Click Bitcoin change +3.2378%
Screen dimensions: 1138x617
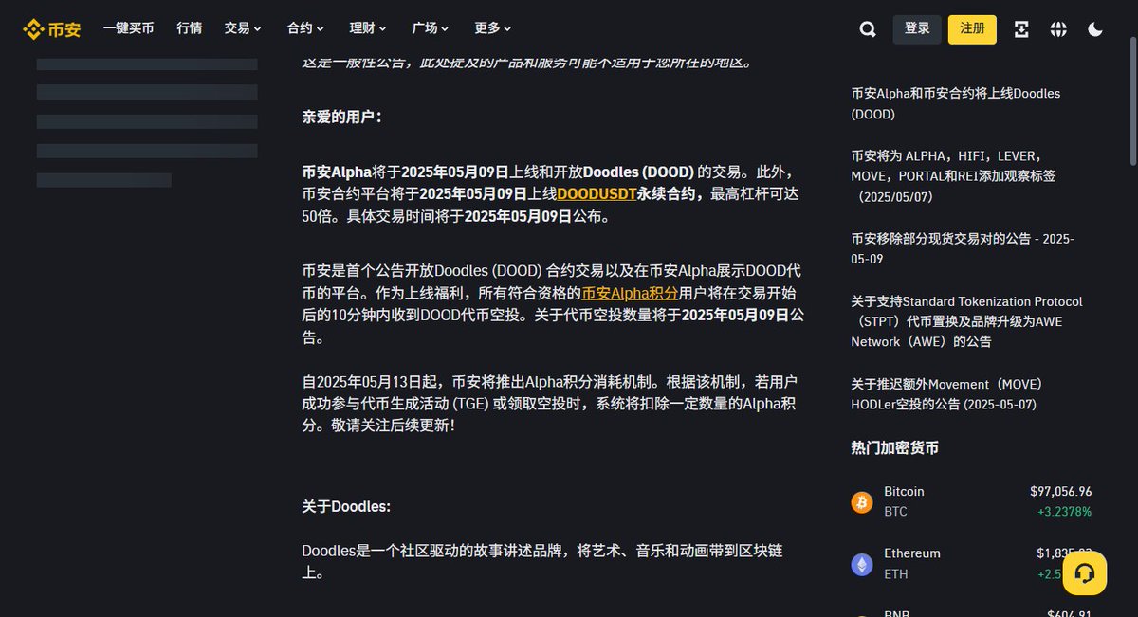coord(1064,512)
